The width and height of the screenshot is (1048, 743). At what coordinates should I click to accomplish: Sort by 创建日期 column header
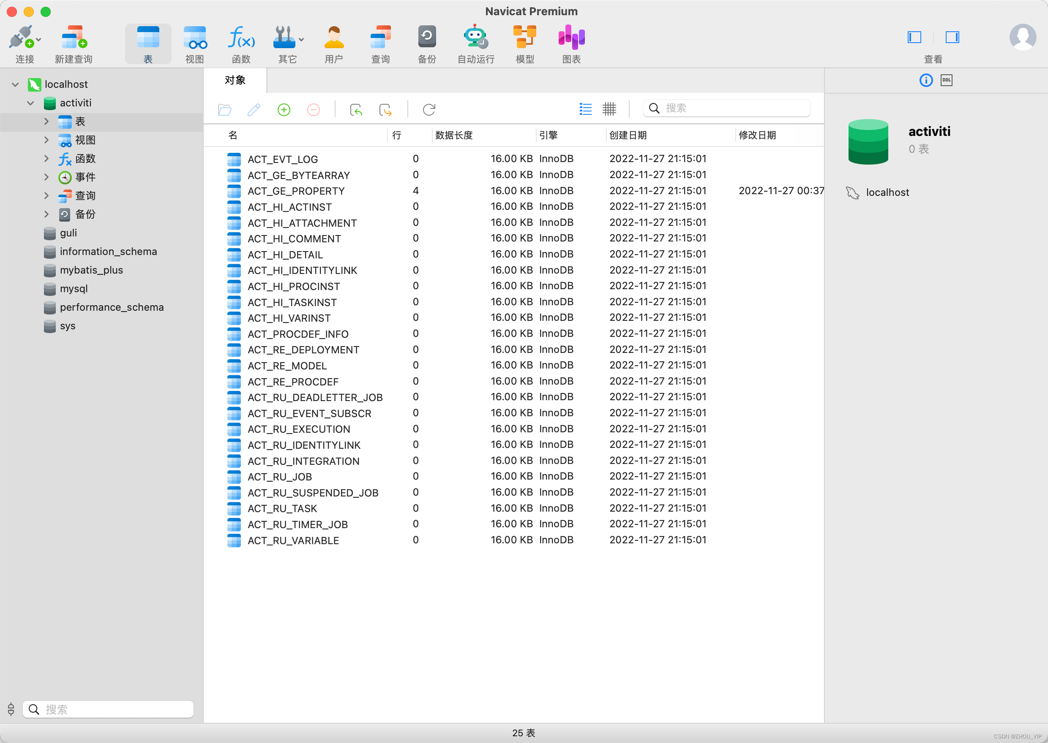628,136
